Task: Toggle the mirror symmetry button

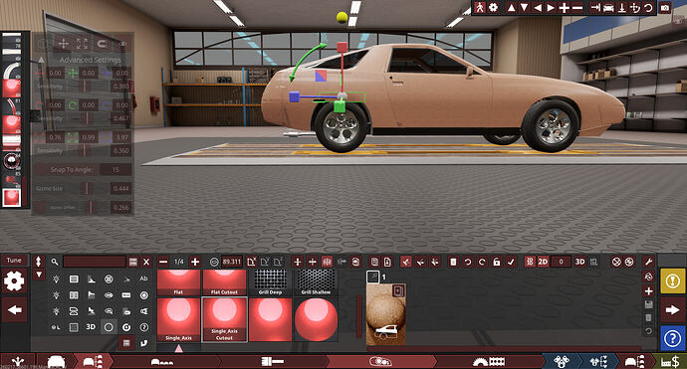Action: point(327,262)
